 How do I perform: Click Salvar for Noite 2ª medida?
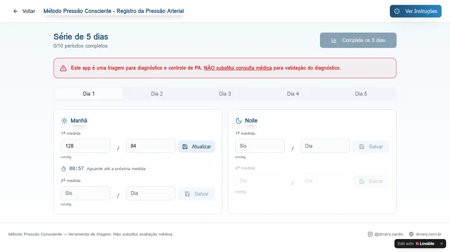pyautogui.click(x=371, y=181)
